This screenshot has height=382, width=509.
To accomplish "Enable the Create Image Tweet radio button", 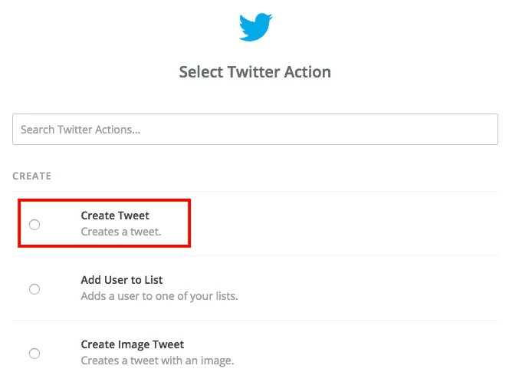I will pos(34,354).
